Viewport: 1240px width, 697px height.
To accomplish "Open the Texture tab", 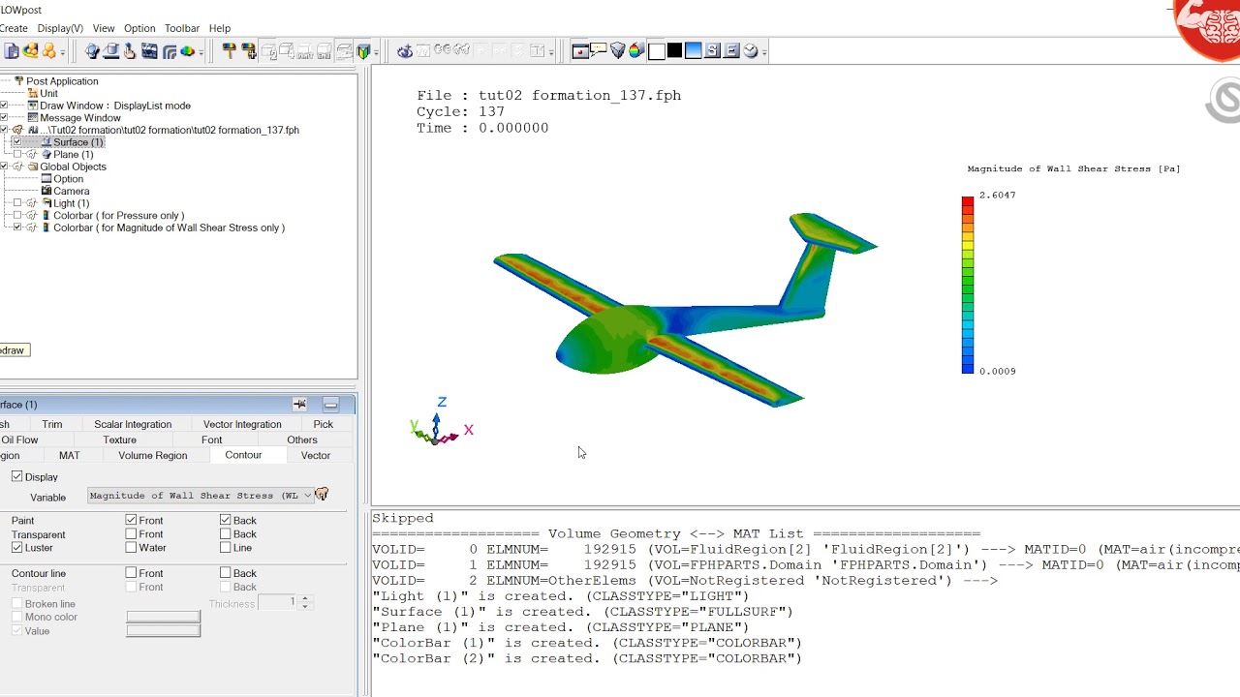I will (x=120, y=439).
